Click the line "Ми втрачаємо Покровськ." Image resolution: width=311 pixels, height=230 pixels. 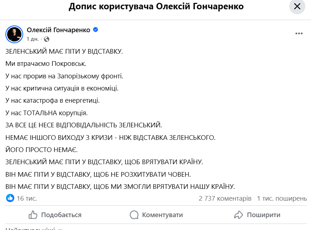[x=46, y=64]
